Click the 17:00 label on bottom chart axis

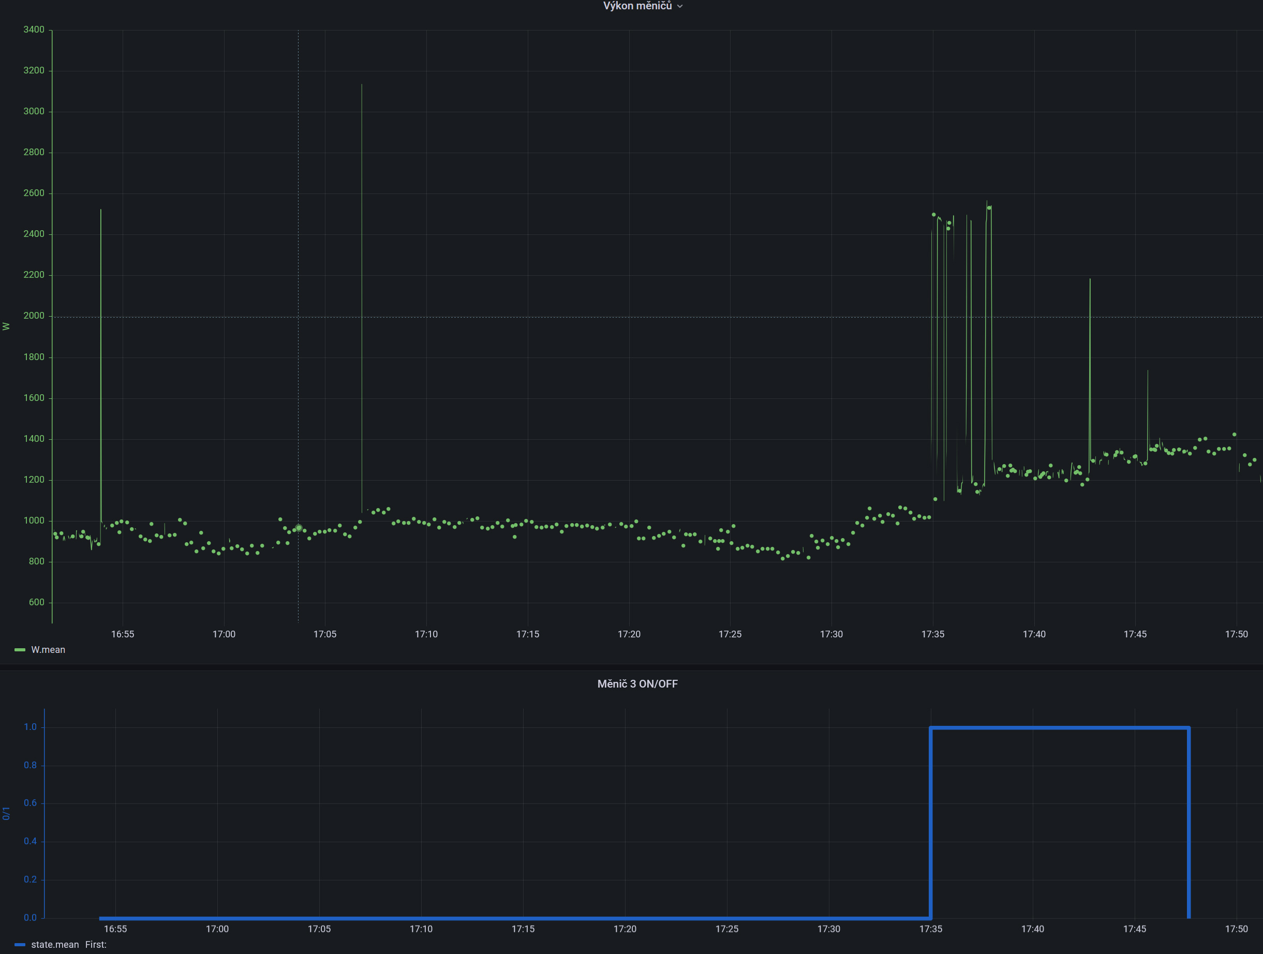pyautogui.click(x=217, y=929)
